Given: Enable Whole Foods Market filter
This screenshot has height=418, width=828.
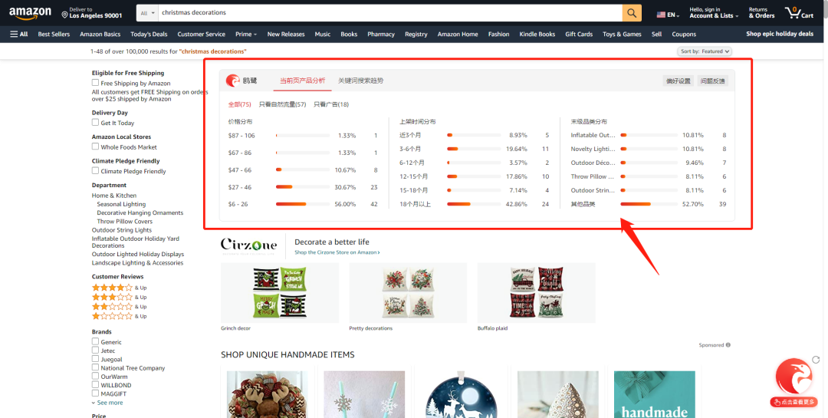Looking at the screenshot, I should [x=95, y=147].
